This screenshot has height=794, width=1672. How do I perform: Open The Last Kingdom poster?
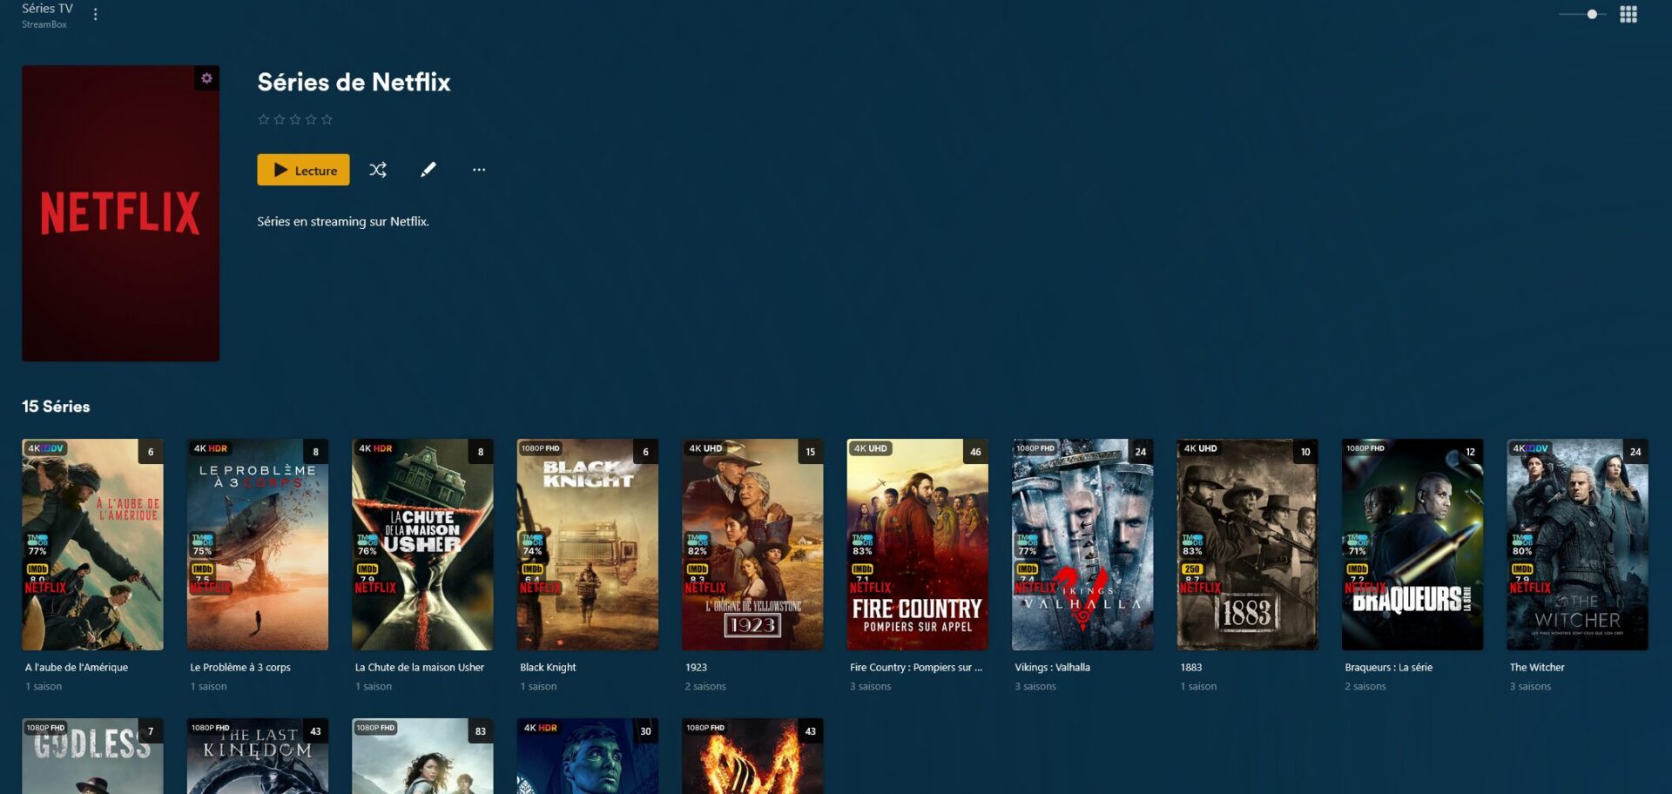point(258,756)
